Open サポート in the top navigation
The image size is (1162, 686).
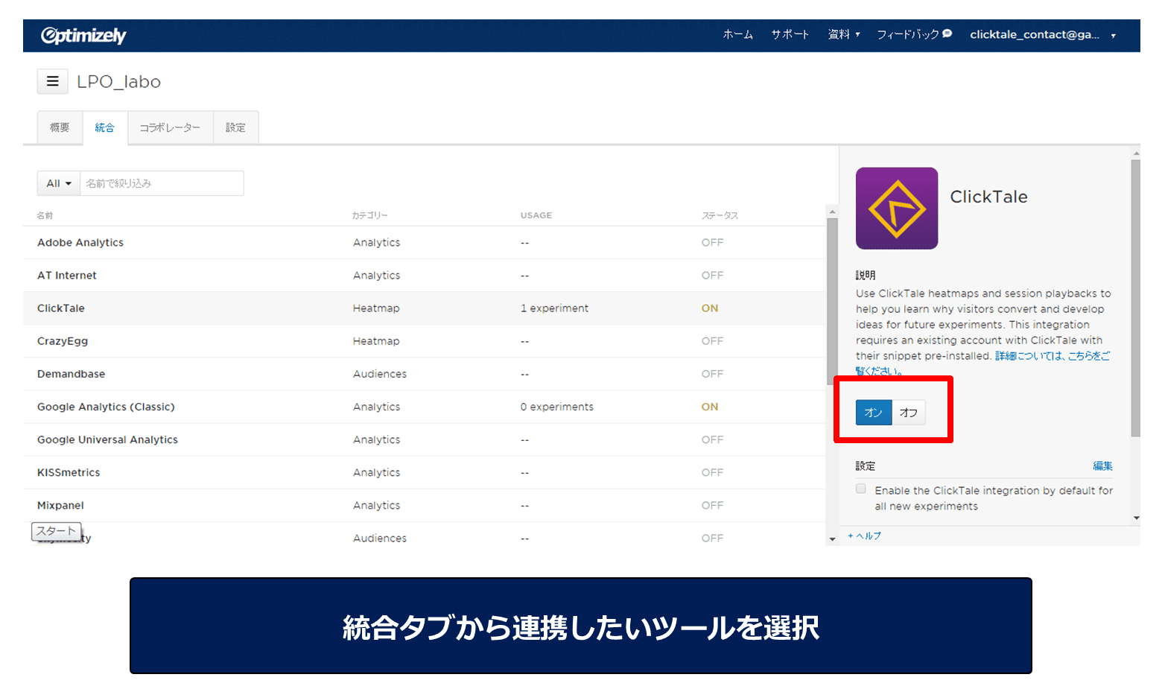[x=790, y=34]
